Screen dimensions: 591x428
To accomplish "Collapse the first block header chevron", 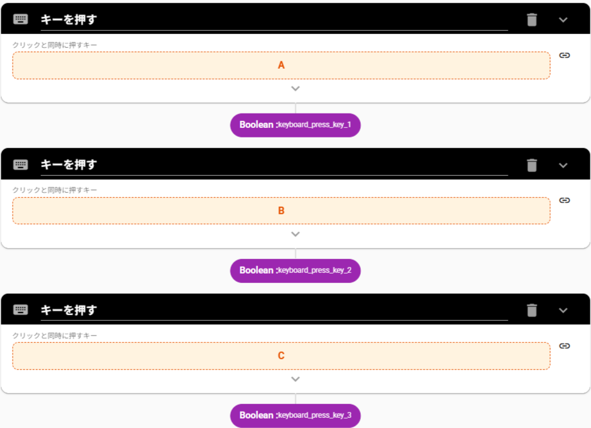I will tap(563, 20).
